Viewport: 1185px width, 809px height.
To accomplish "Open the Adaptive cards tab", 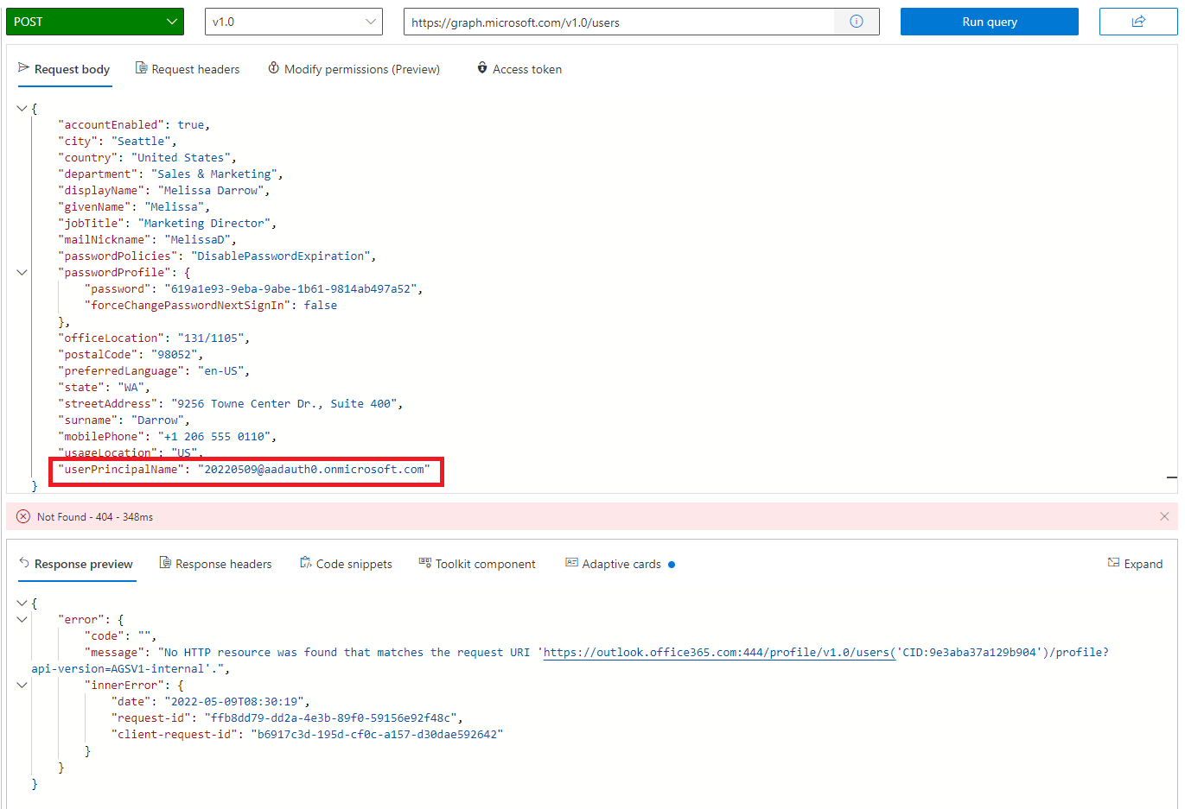I will (x=620, y=564).
